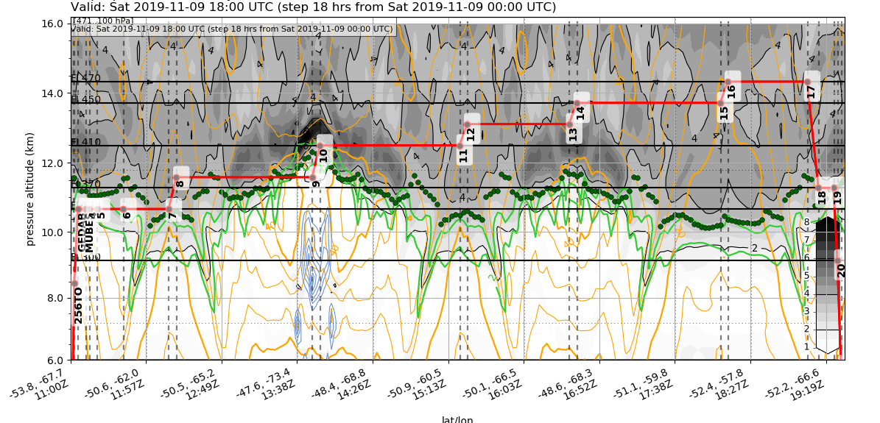Select waypoint marker 6 on flight path

pyautogui.click(x=124, y=209)
